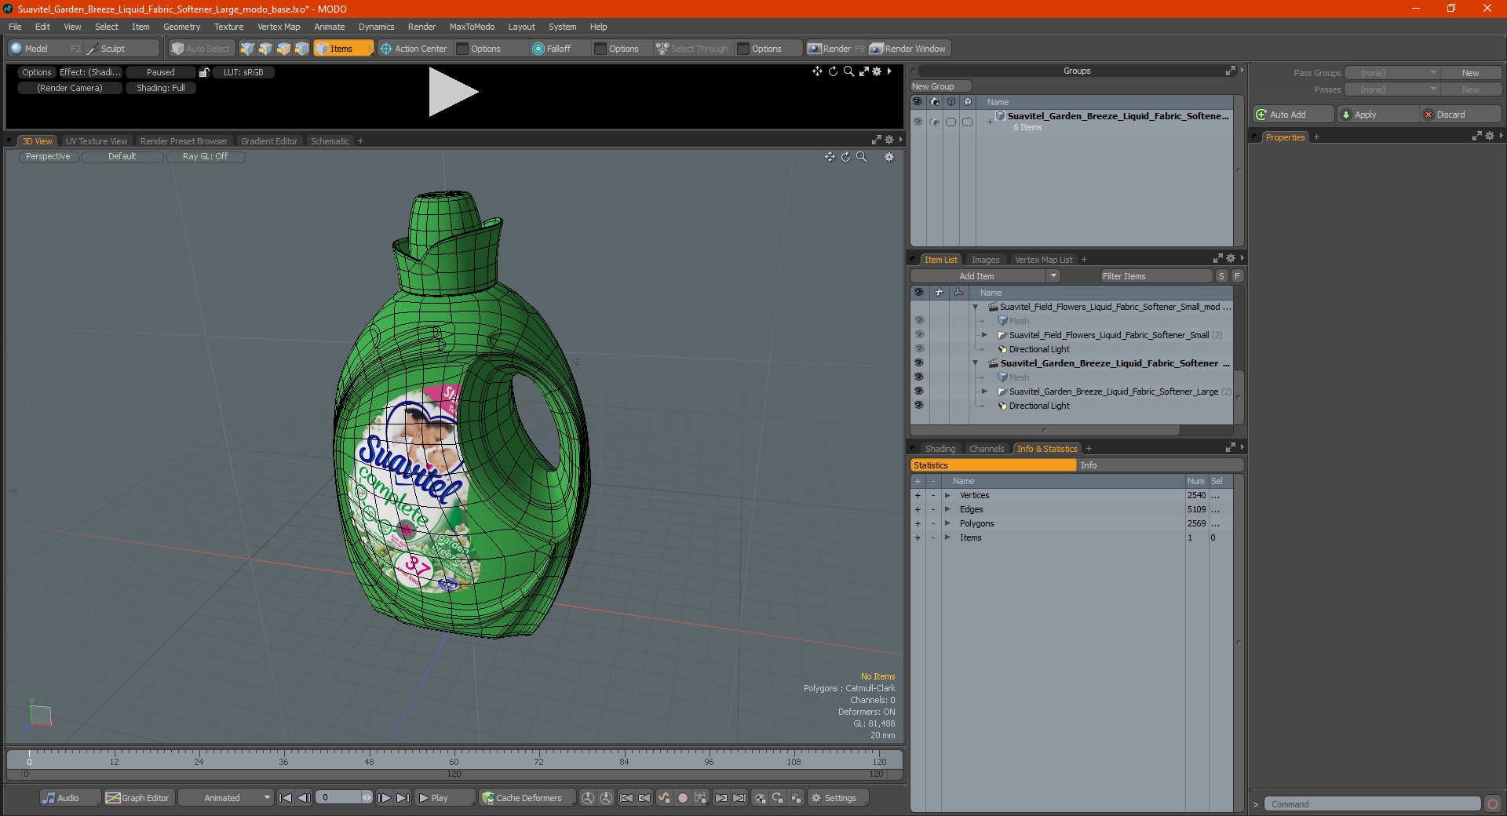This screenshot has width=1507, height=816.
Task: Start Render with F9 button
Action: (x=836, y=49)
